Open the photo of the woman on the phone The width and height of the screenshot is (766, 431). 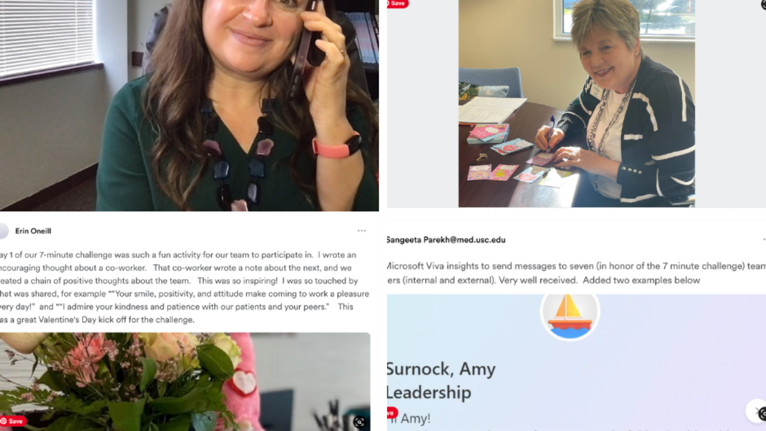(189, 105)
